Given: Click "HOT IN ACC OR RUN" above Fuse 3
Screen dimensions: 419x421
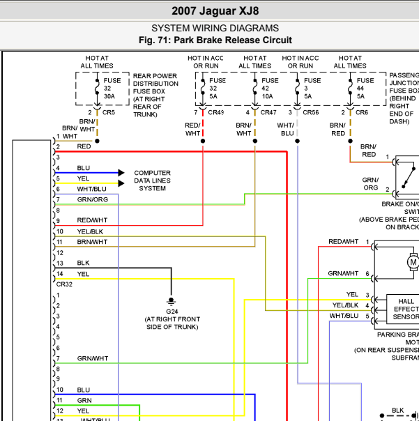Looking at the screenshot, I should click(300, 62).
